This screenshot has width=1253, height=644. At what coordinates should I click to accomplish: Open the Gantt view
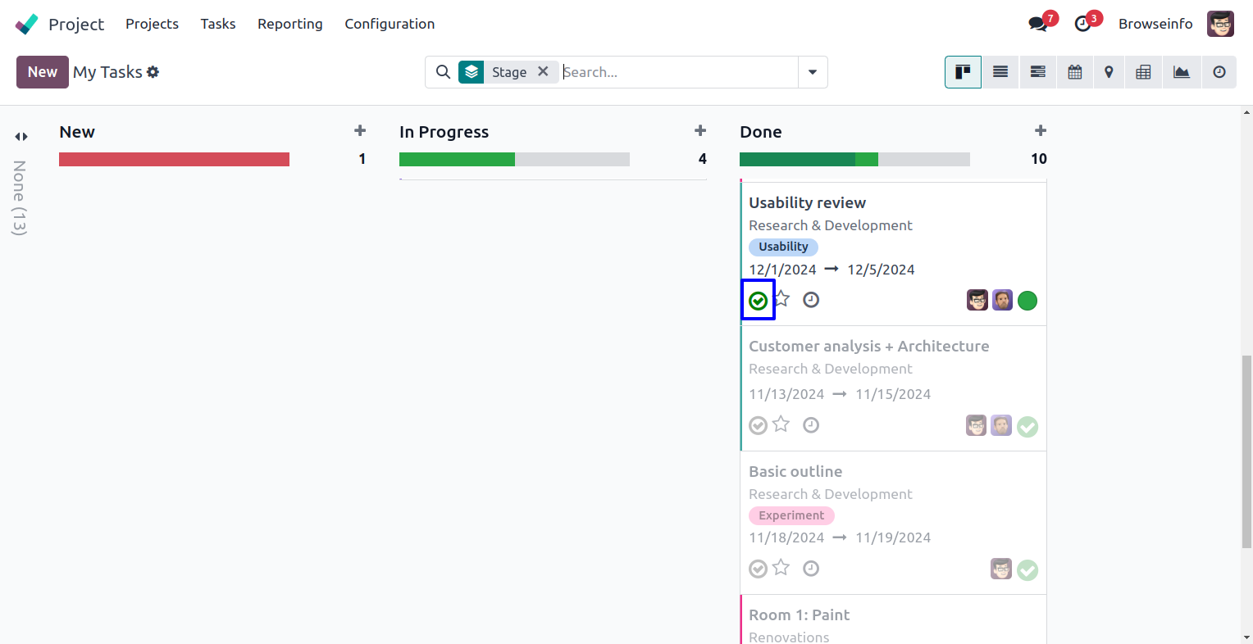(x=1037, y=72)
